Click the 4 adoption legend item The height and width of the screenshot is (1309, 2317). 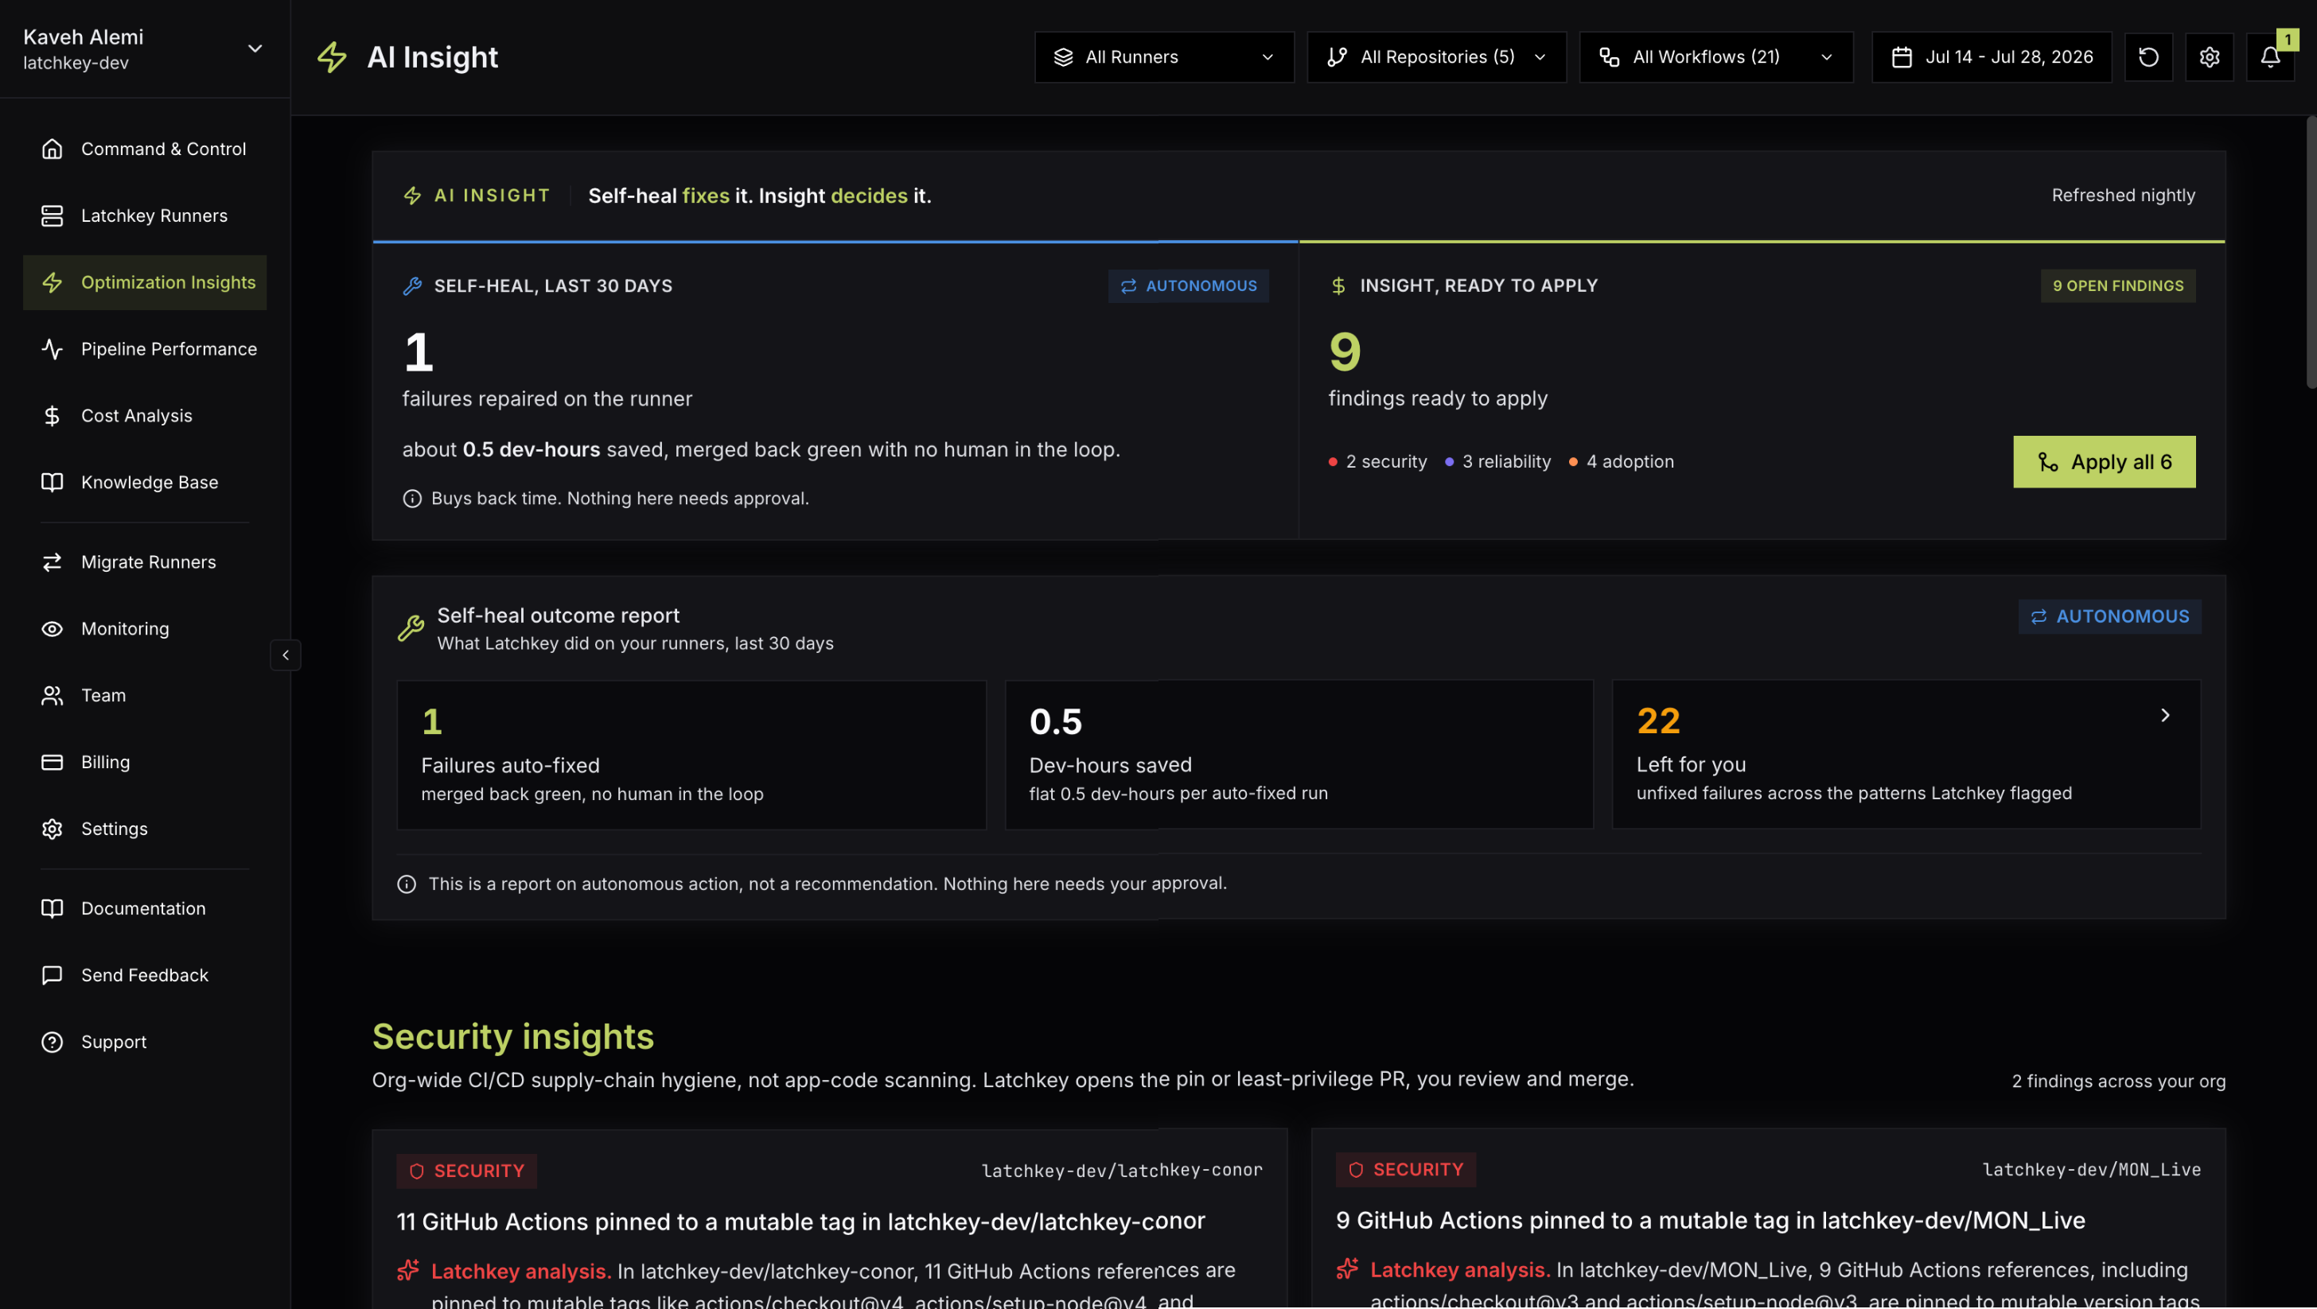(x=1621, y=461)
